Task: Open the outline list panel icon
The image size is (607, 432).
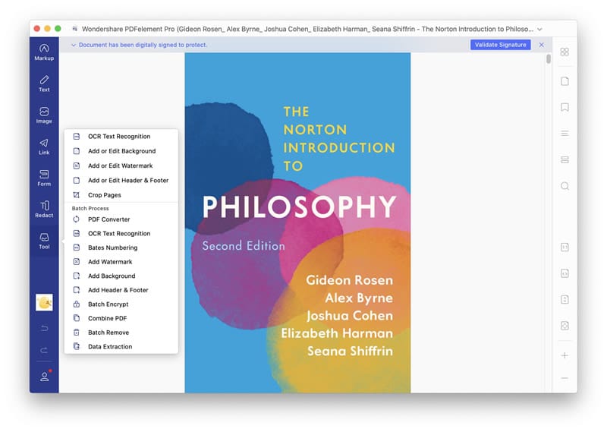Action: 565,134
